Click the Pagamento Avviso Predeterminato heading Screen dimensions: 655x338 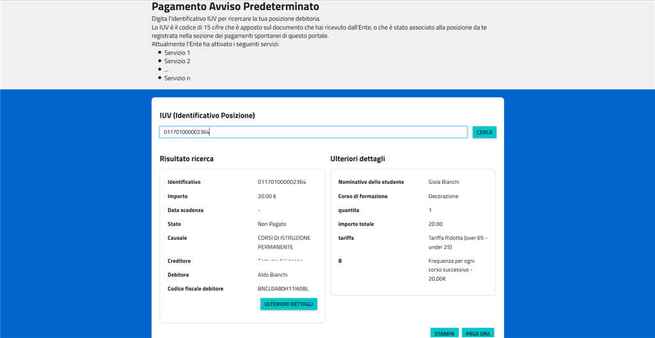(x=235, y=7)
